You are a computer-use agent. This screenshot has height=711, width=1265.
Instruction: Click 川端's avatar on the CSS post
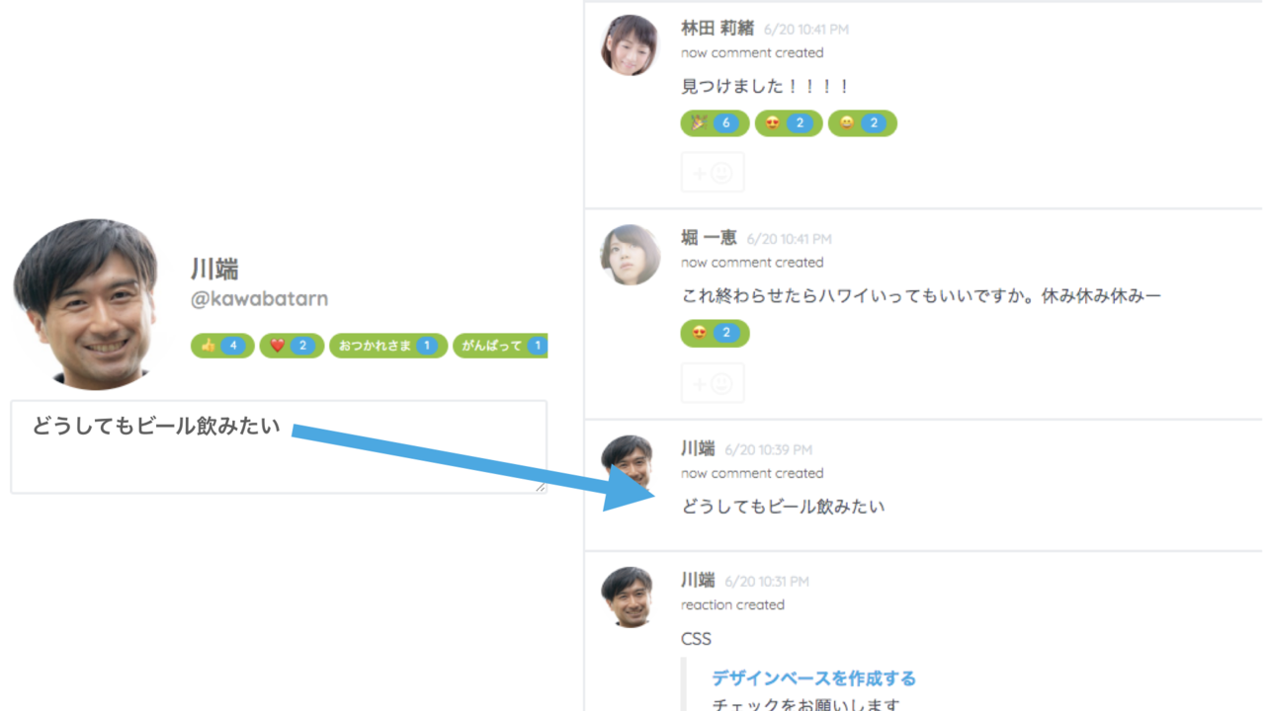coord(628,597)
